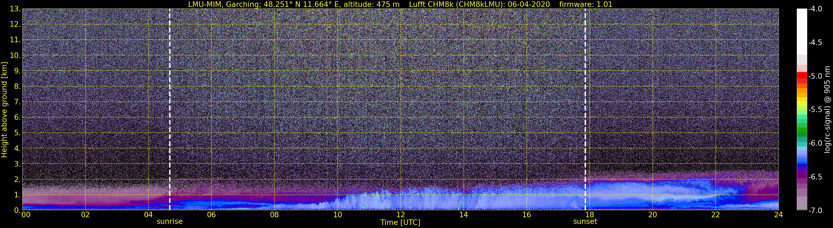Viewport: 833px width, 228px height.
Task: Click the '04' time axis tick label
Action: coord(148,215)
